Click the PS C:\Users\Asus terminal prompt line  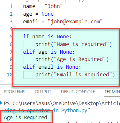coord(62,104)
